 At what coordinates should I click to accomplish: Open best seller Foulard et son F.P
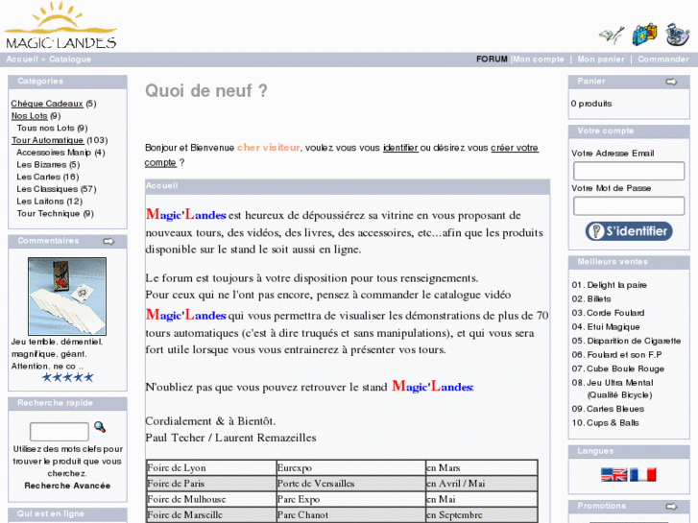(624, 355)
